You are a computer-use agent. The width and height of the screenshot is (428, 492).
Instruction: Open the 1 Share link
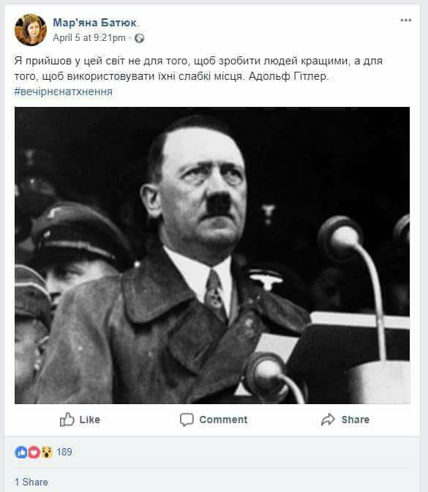click(x=31, y=482)
